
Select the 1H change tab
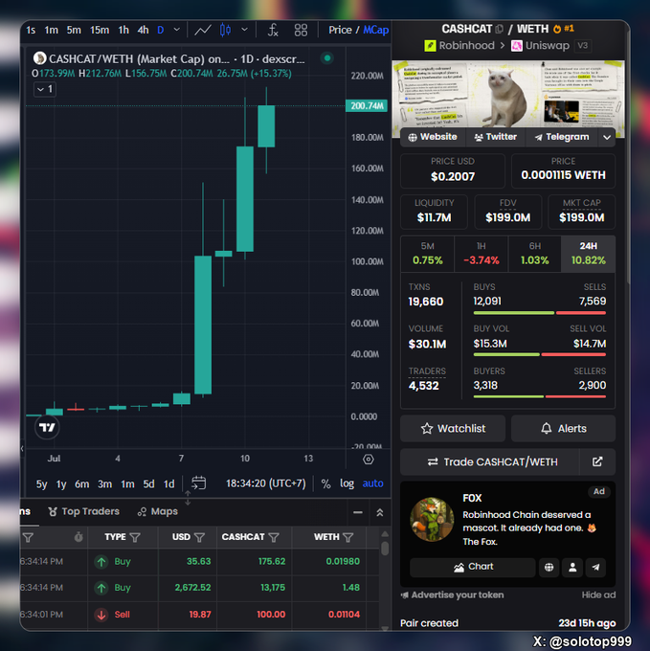482,254
